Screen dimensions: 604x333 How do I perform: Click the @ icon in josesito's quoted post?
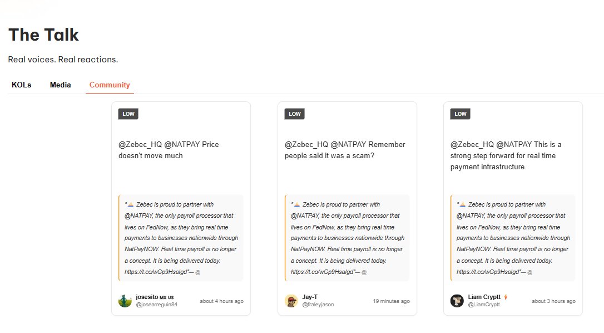(x=197, y=272)
